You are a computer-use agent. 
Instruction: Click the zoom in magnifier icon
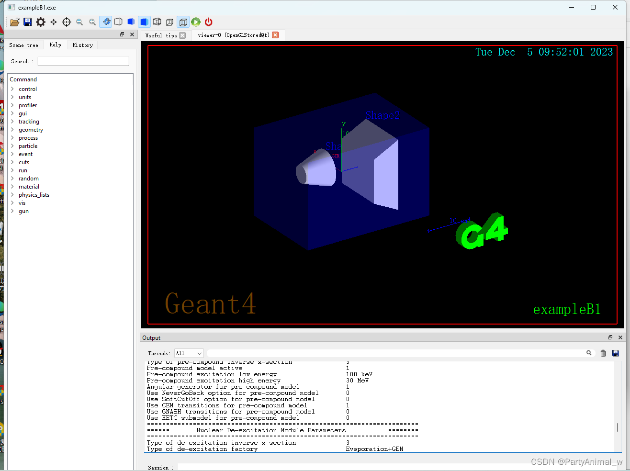(x=92, y=22)
